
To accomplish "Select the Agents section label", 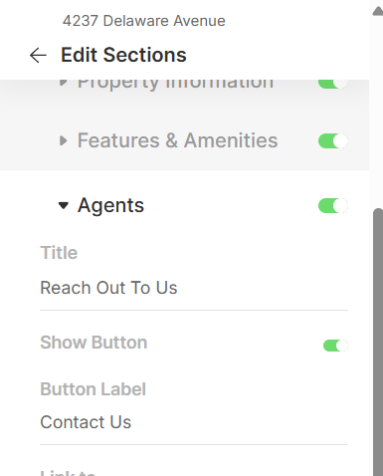I will pos(110,205).
